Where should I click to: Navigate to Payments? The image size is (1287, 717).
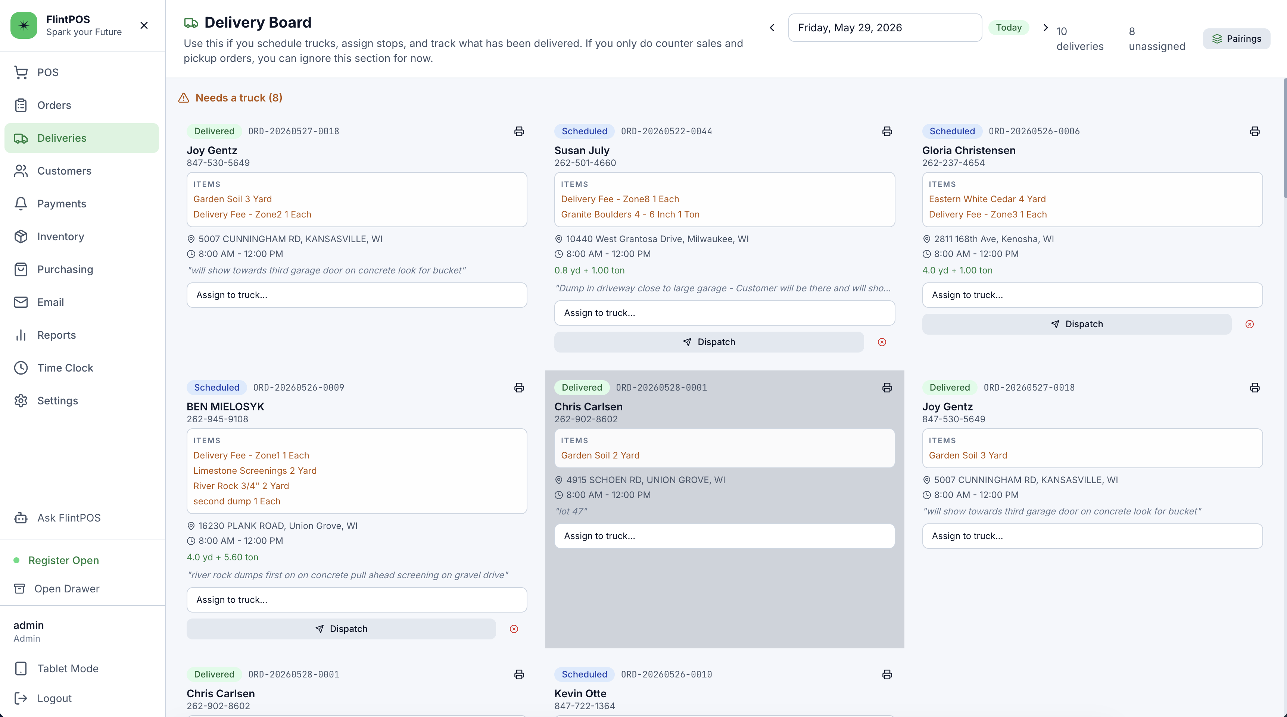[x=81, y=204]
